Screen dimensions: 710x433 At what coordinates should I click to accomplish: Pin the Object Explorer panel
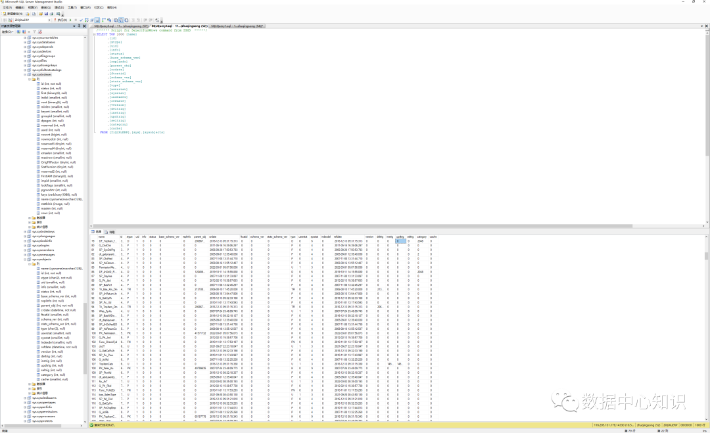[x=79, y=26]
